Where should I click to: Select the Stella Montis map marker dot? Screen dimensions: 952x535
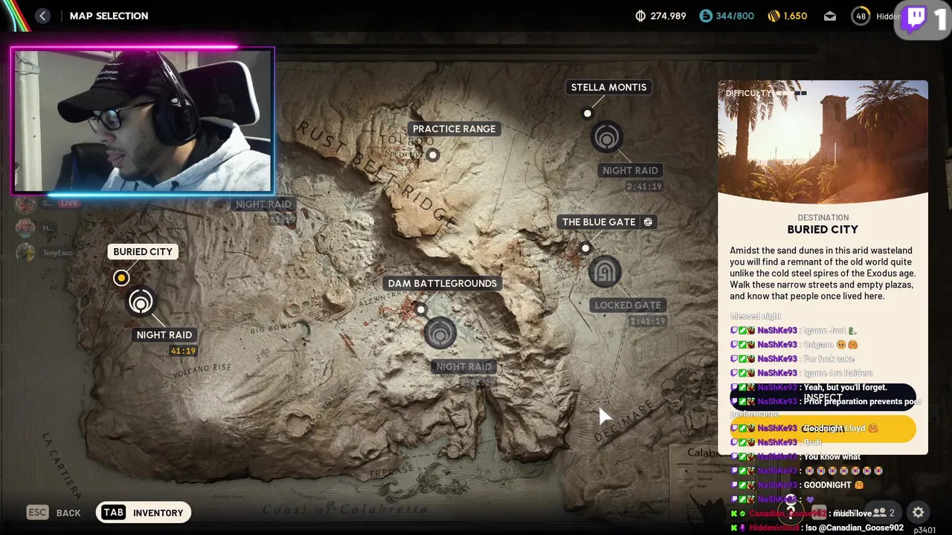pyautogui.click(x=588, y=113)
